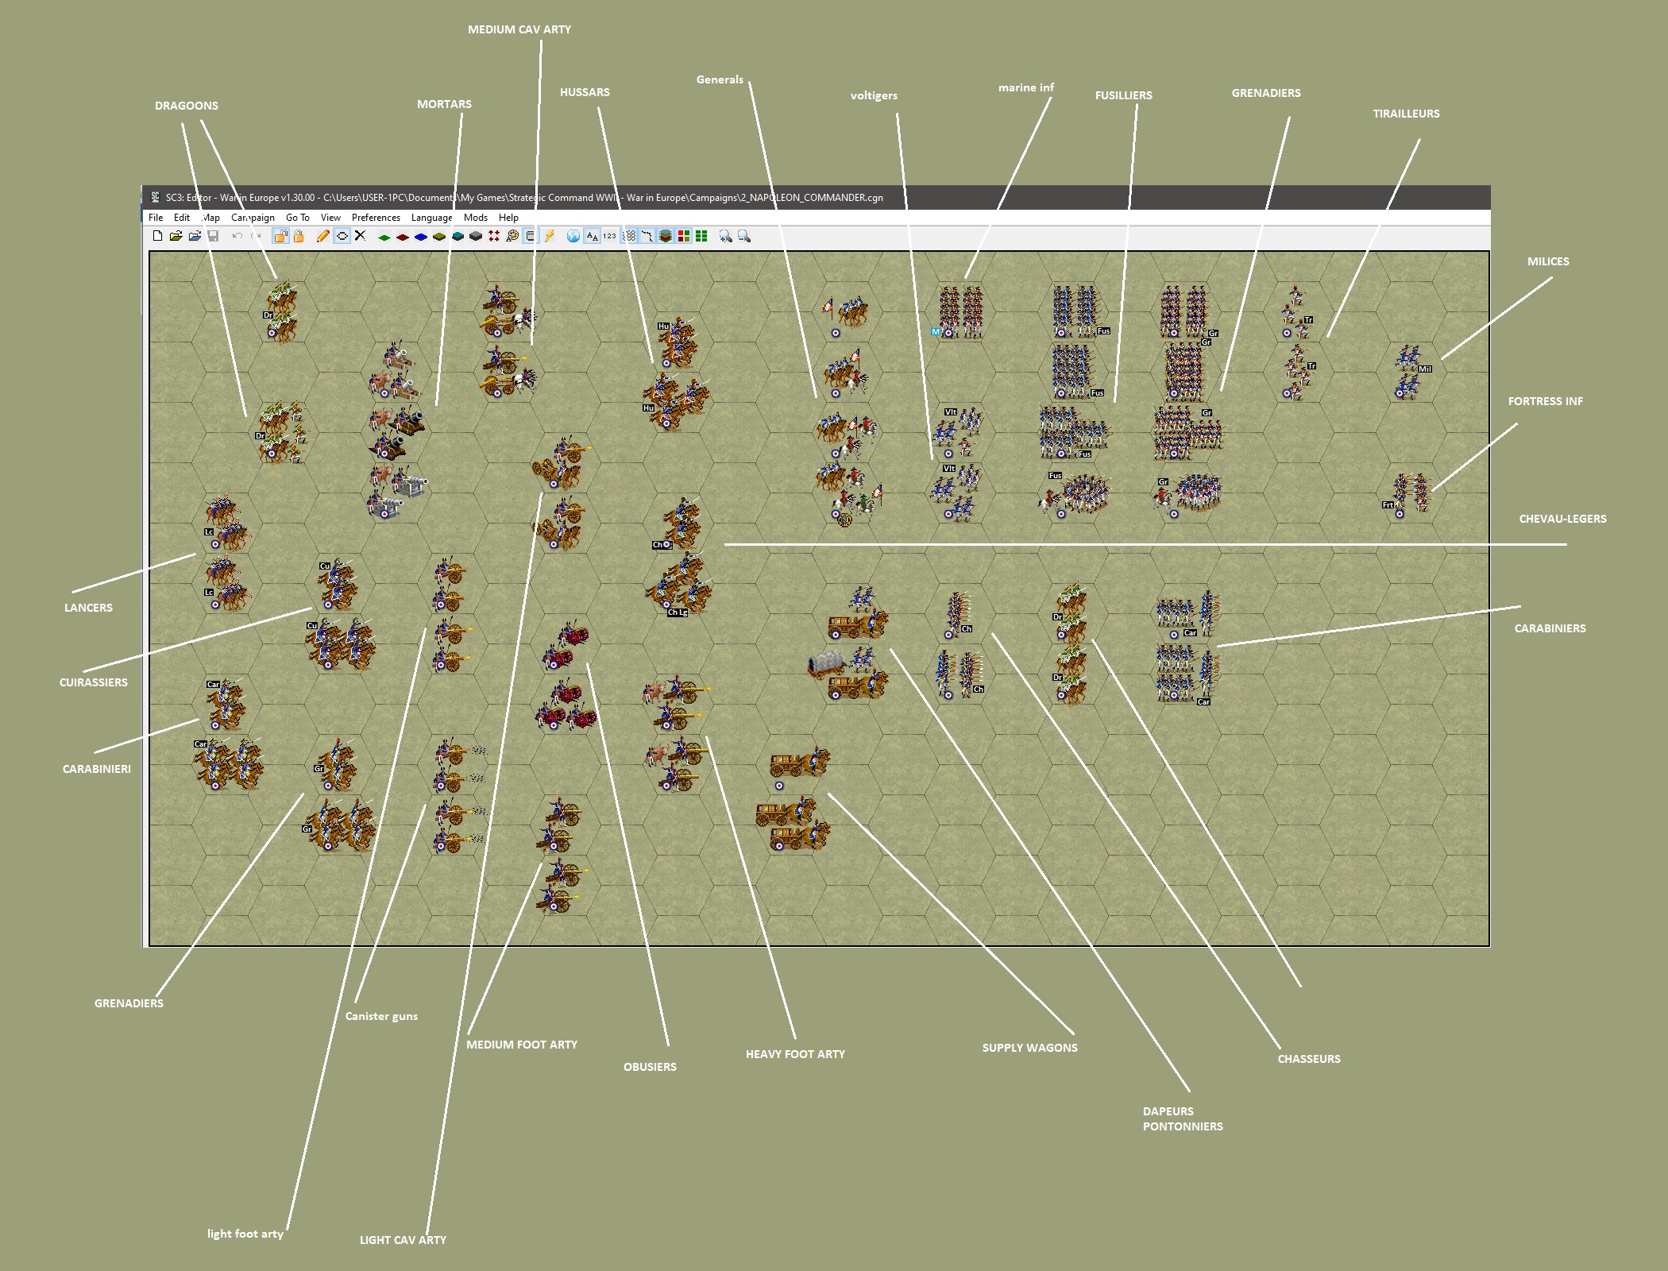
Task: Click the red arrows icon
Action: pyautogui.click(x=494, y=236)
